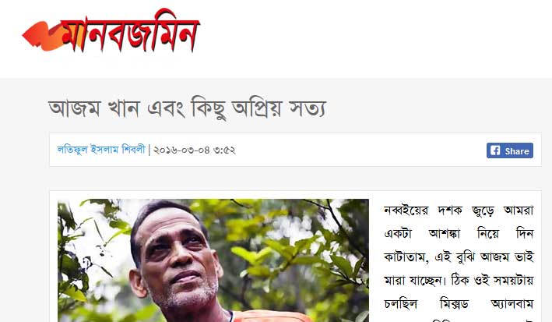The width and height of the screenshot is (552, 322).
Task: Click the word 'মিক্সড' in the article
Action: pos(454,303)
